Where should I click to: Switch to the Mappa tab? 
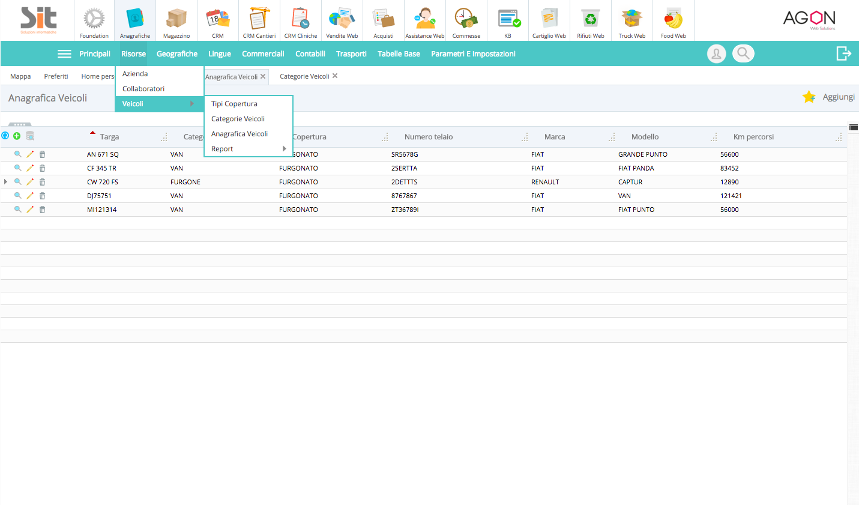click(x=20, y=76)
